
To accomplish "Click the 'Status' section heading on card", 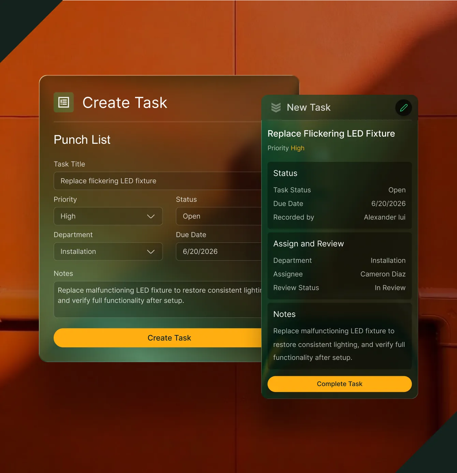I will (285, 173).
